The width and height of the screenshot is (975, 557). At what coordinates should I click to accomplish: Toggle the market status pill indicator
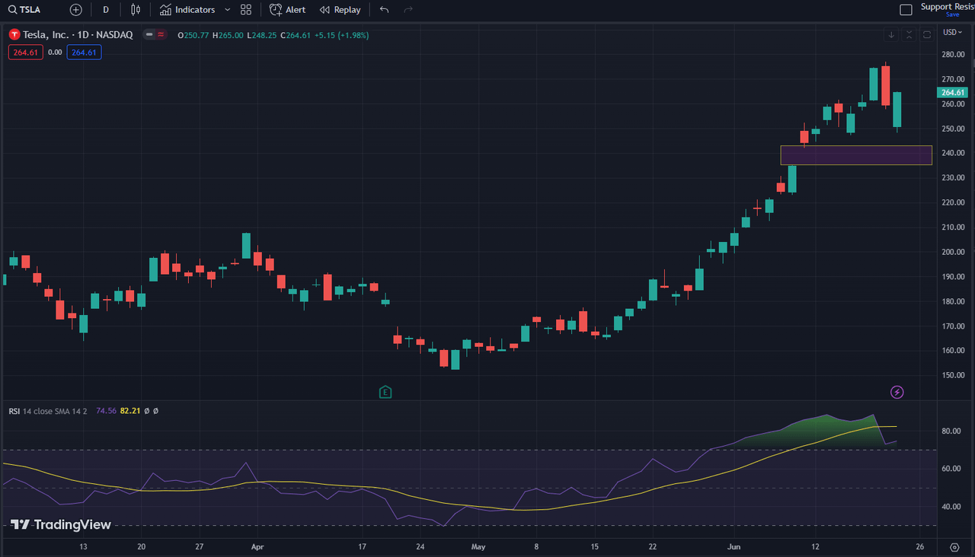[156, 35]
